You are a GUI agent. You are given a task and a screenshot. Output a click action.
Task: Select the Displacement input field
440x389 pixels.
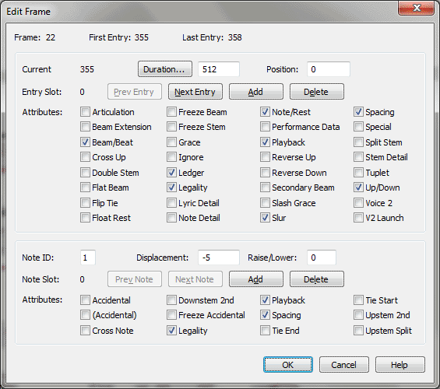point(219,258)
